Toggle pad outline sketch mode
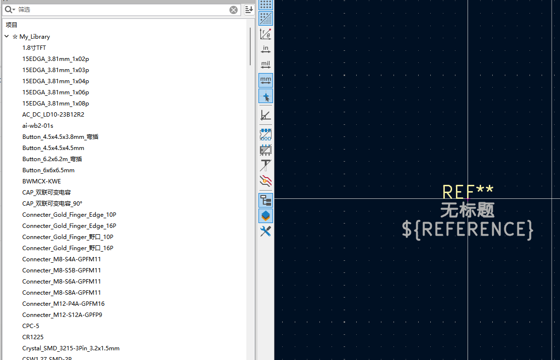This screenshot has width=560, height=360. (x=266, y=135)
